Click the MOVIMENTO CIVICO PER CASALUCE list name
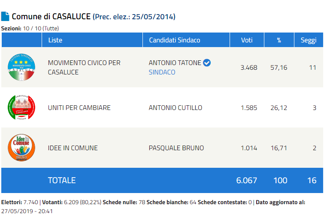Image resolution: width=324 pixels, height=217 pixels. (x=84, y=67)
